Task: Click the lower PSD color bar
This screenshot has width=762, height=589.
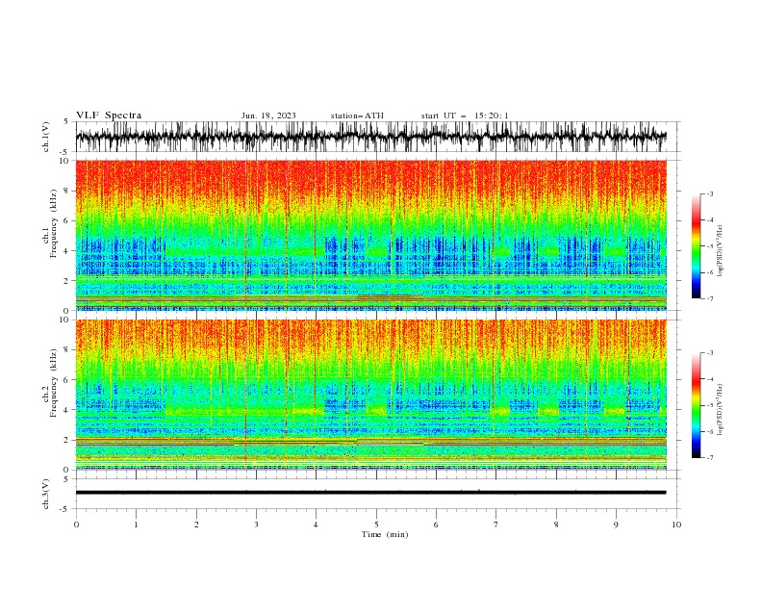Action: [x=696, y=405]
